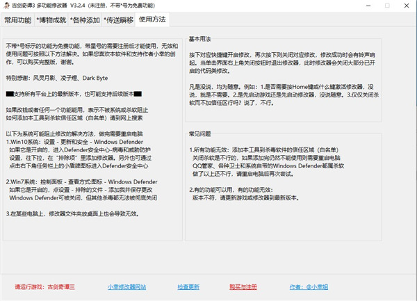Viewport: 417px width, 301px height.
Task: Switch to the 常用功能 tab
Action: click(x=17, y=20)
